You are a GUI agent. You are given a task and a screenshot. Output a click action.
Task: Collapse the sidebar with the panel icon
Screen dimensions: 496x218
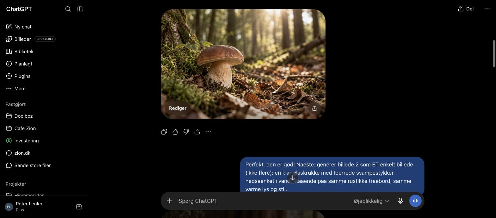[80, 9]
